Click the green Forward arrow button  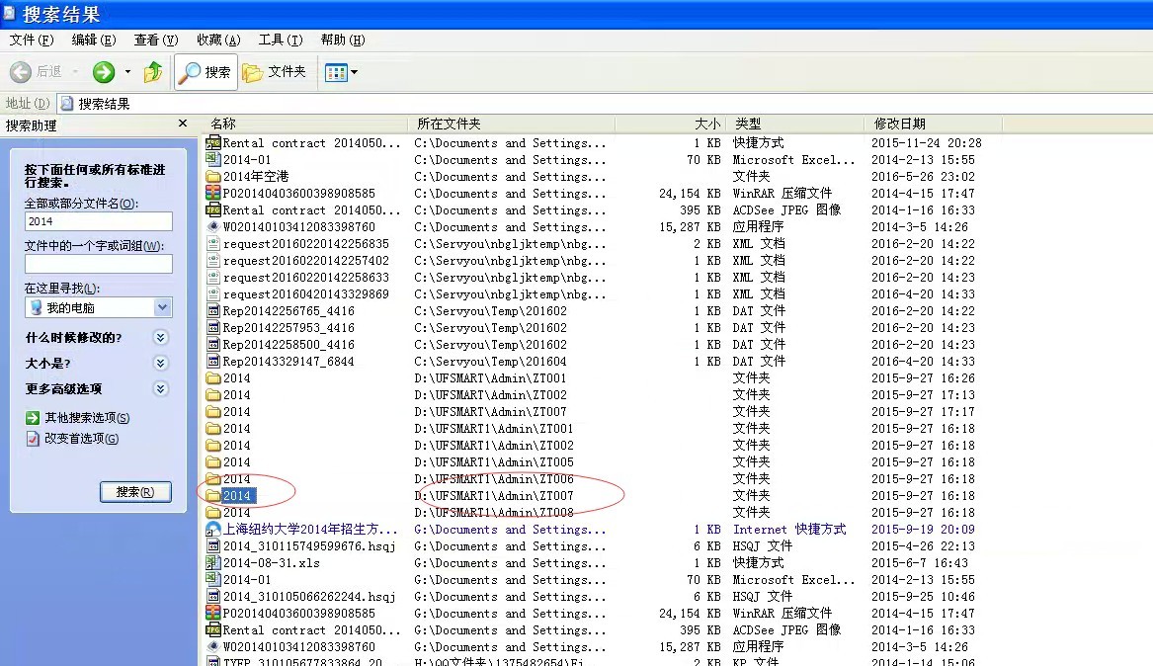[104, 72]
